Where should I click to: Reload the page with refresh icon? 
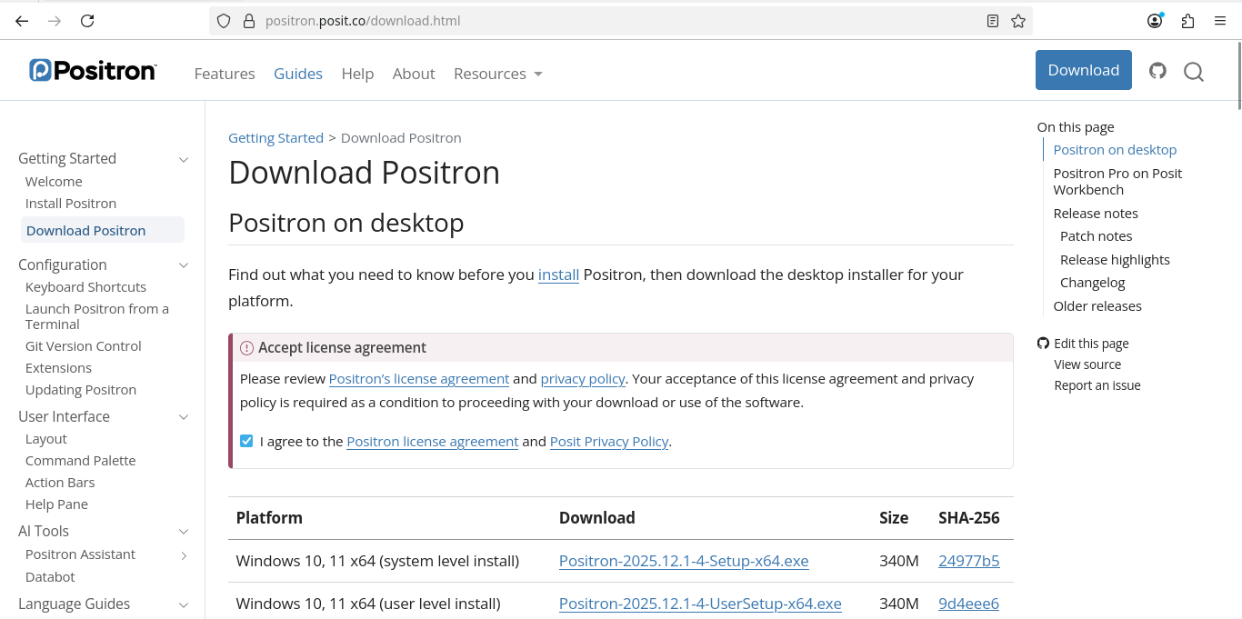87,21
